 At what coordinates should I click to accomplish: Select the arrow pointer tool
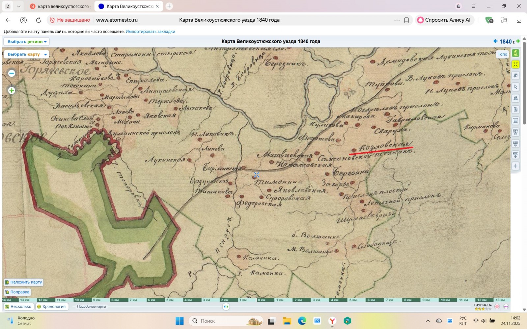click(x=515, y=87)
